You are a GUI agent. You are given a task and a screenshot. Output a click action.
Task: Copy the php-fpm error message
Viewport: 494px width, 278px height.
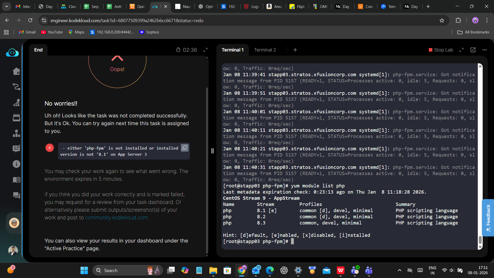184,148
